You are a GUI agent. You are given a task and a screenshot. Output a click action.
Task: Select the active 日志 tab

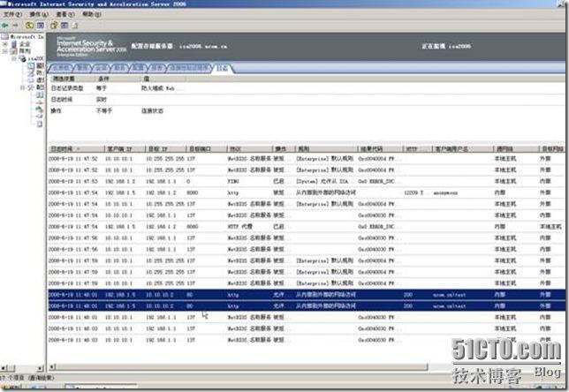click(222, 68)
